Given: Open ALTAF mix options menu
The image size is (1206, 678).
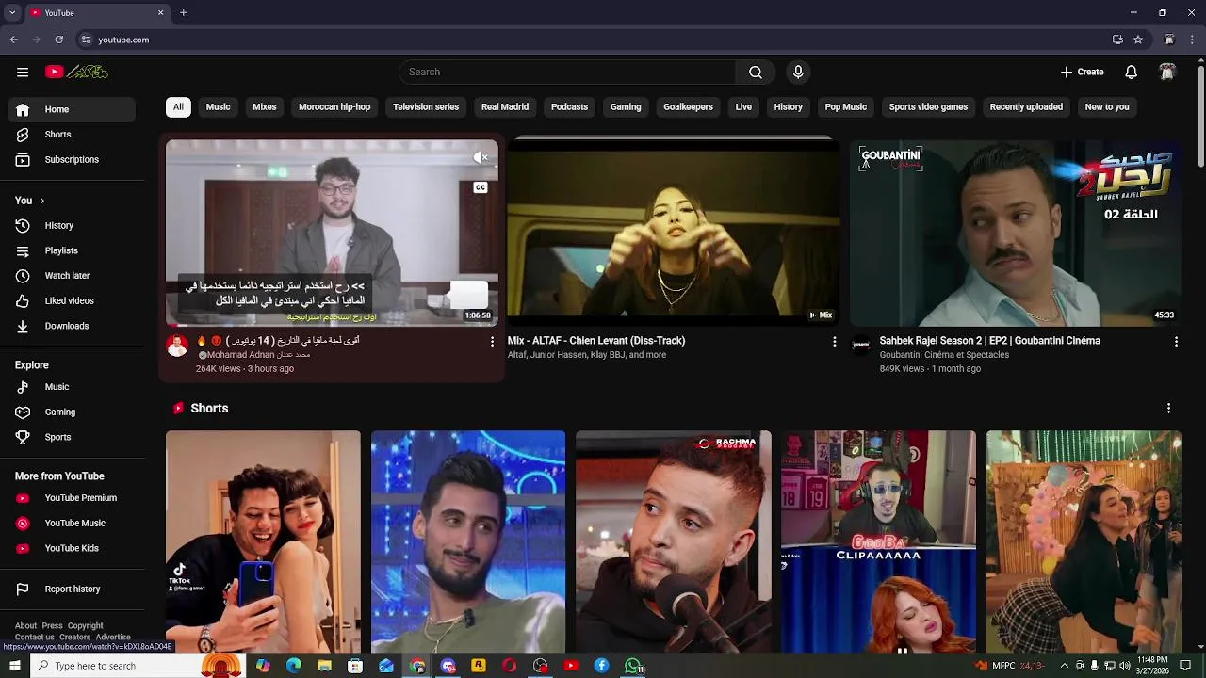Looking at the screenshot, I should click(x=834, y=342).
